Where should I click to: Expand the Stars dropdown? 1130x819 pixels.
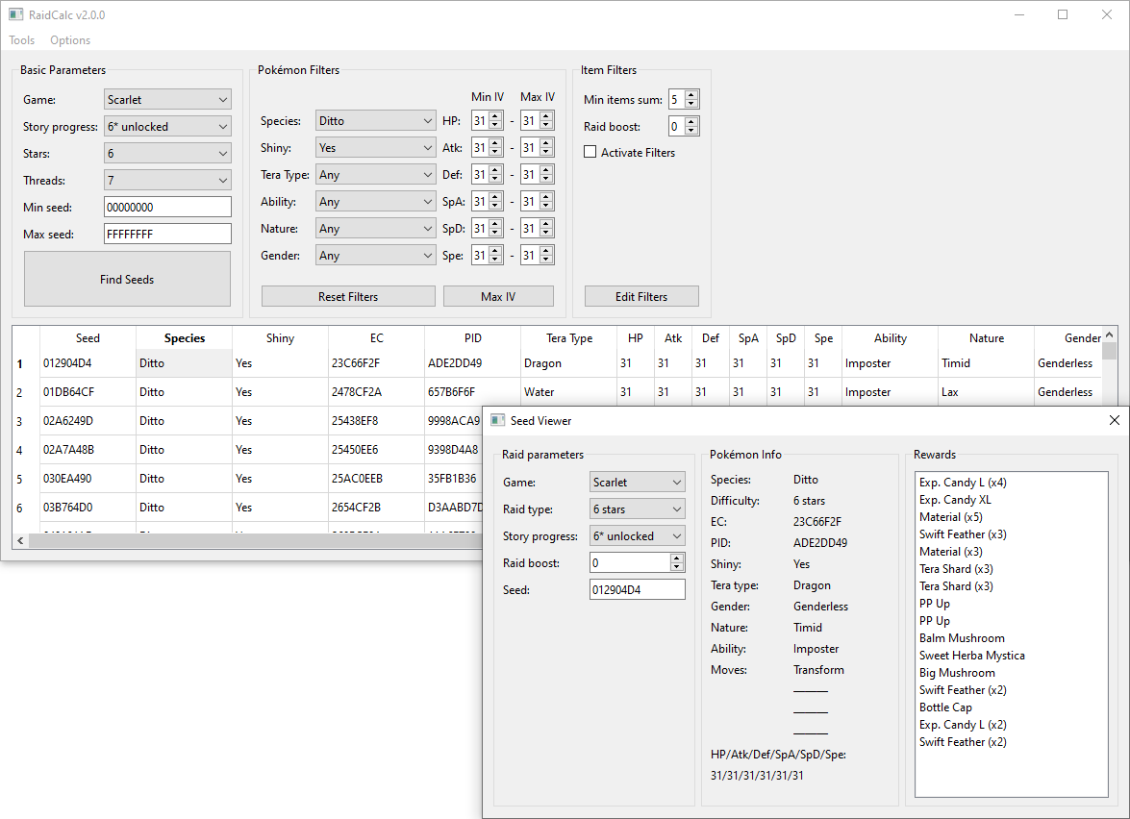(x=167, y=154)
